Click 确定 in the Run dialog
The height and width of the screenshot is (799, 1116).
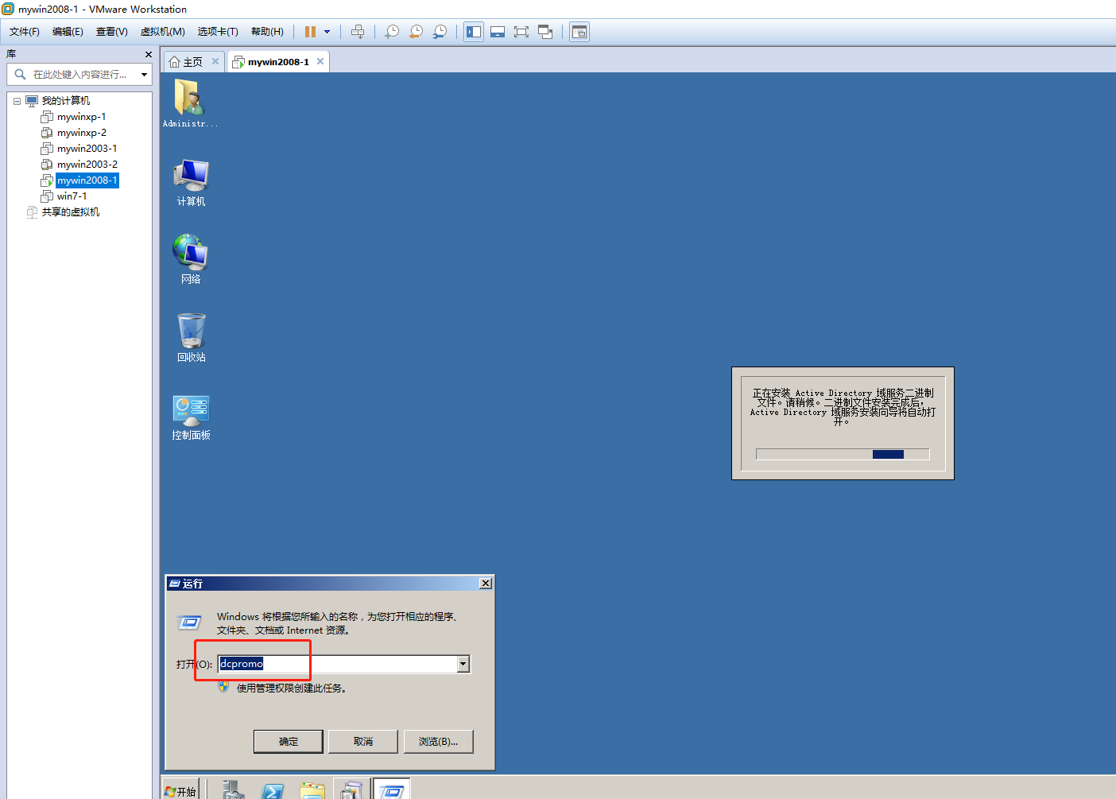(x=289, y=742)
